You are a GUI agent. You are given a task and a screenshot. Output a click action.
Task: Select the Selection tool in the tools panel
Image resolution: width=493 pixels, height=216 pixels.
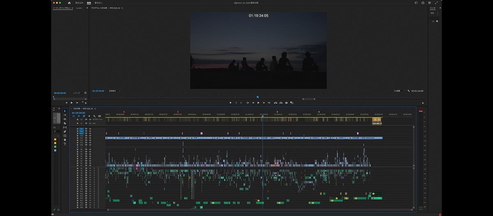pos(65,111)
